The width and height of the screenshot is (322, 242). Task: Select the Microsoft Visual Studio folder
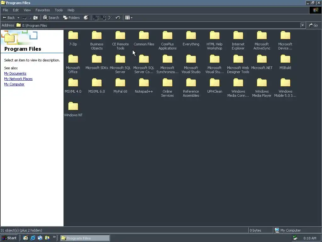tap(191, 64)
